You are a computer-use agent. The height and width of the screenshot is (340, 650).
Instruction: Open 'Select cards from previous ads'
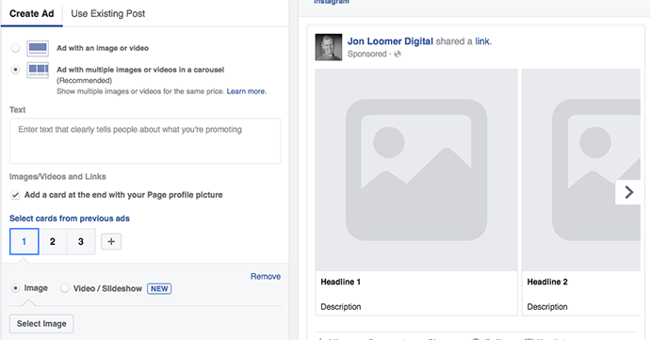pyautogui.click(x=70, y=219)
